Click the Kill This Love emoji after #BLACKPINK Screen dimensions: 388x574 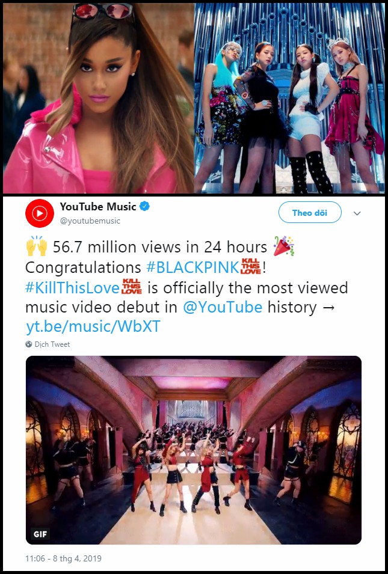[x=251, y=266]
